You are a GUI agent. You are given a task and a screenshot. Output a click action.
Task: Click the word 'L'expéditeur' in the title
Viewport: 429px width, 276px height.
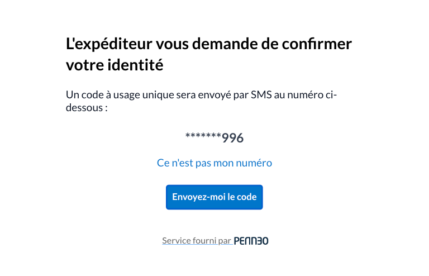[x=109, y=44]
